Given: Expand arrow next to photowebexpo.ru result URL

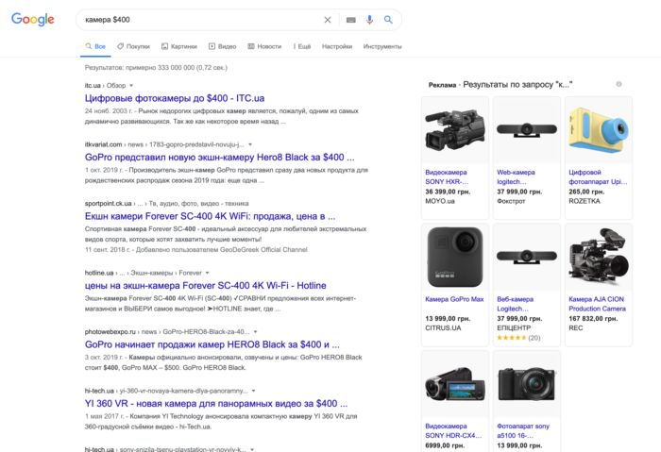Looking at the screenshot, I should pyautogui.click(x=255, y=332).
